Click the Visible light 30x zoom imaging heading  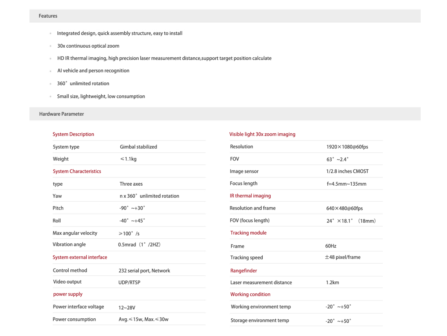click(262, 134)
